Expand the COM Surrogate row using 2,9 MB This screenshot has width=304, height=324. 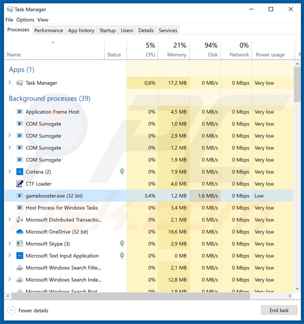[x=10, y=135]
